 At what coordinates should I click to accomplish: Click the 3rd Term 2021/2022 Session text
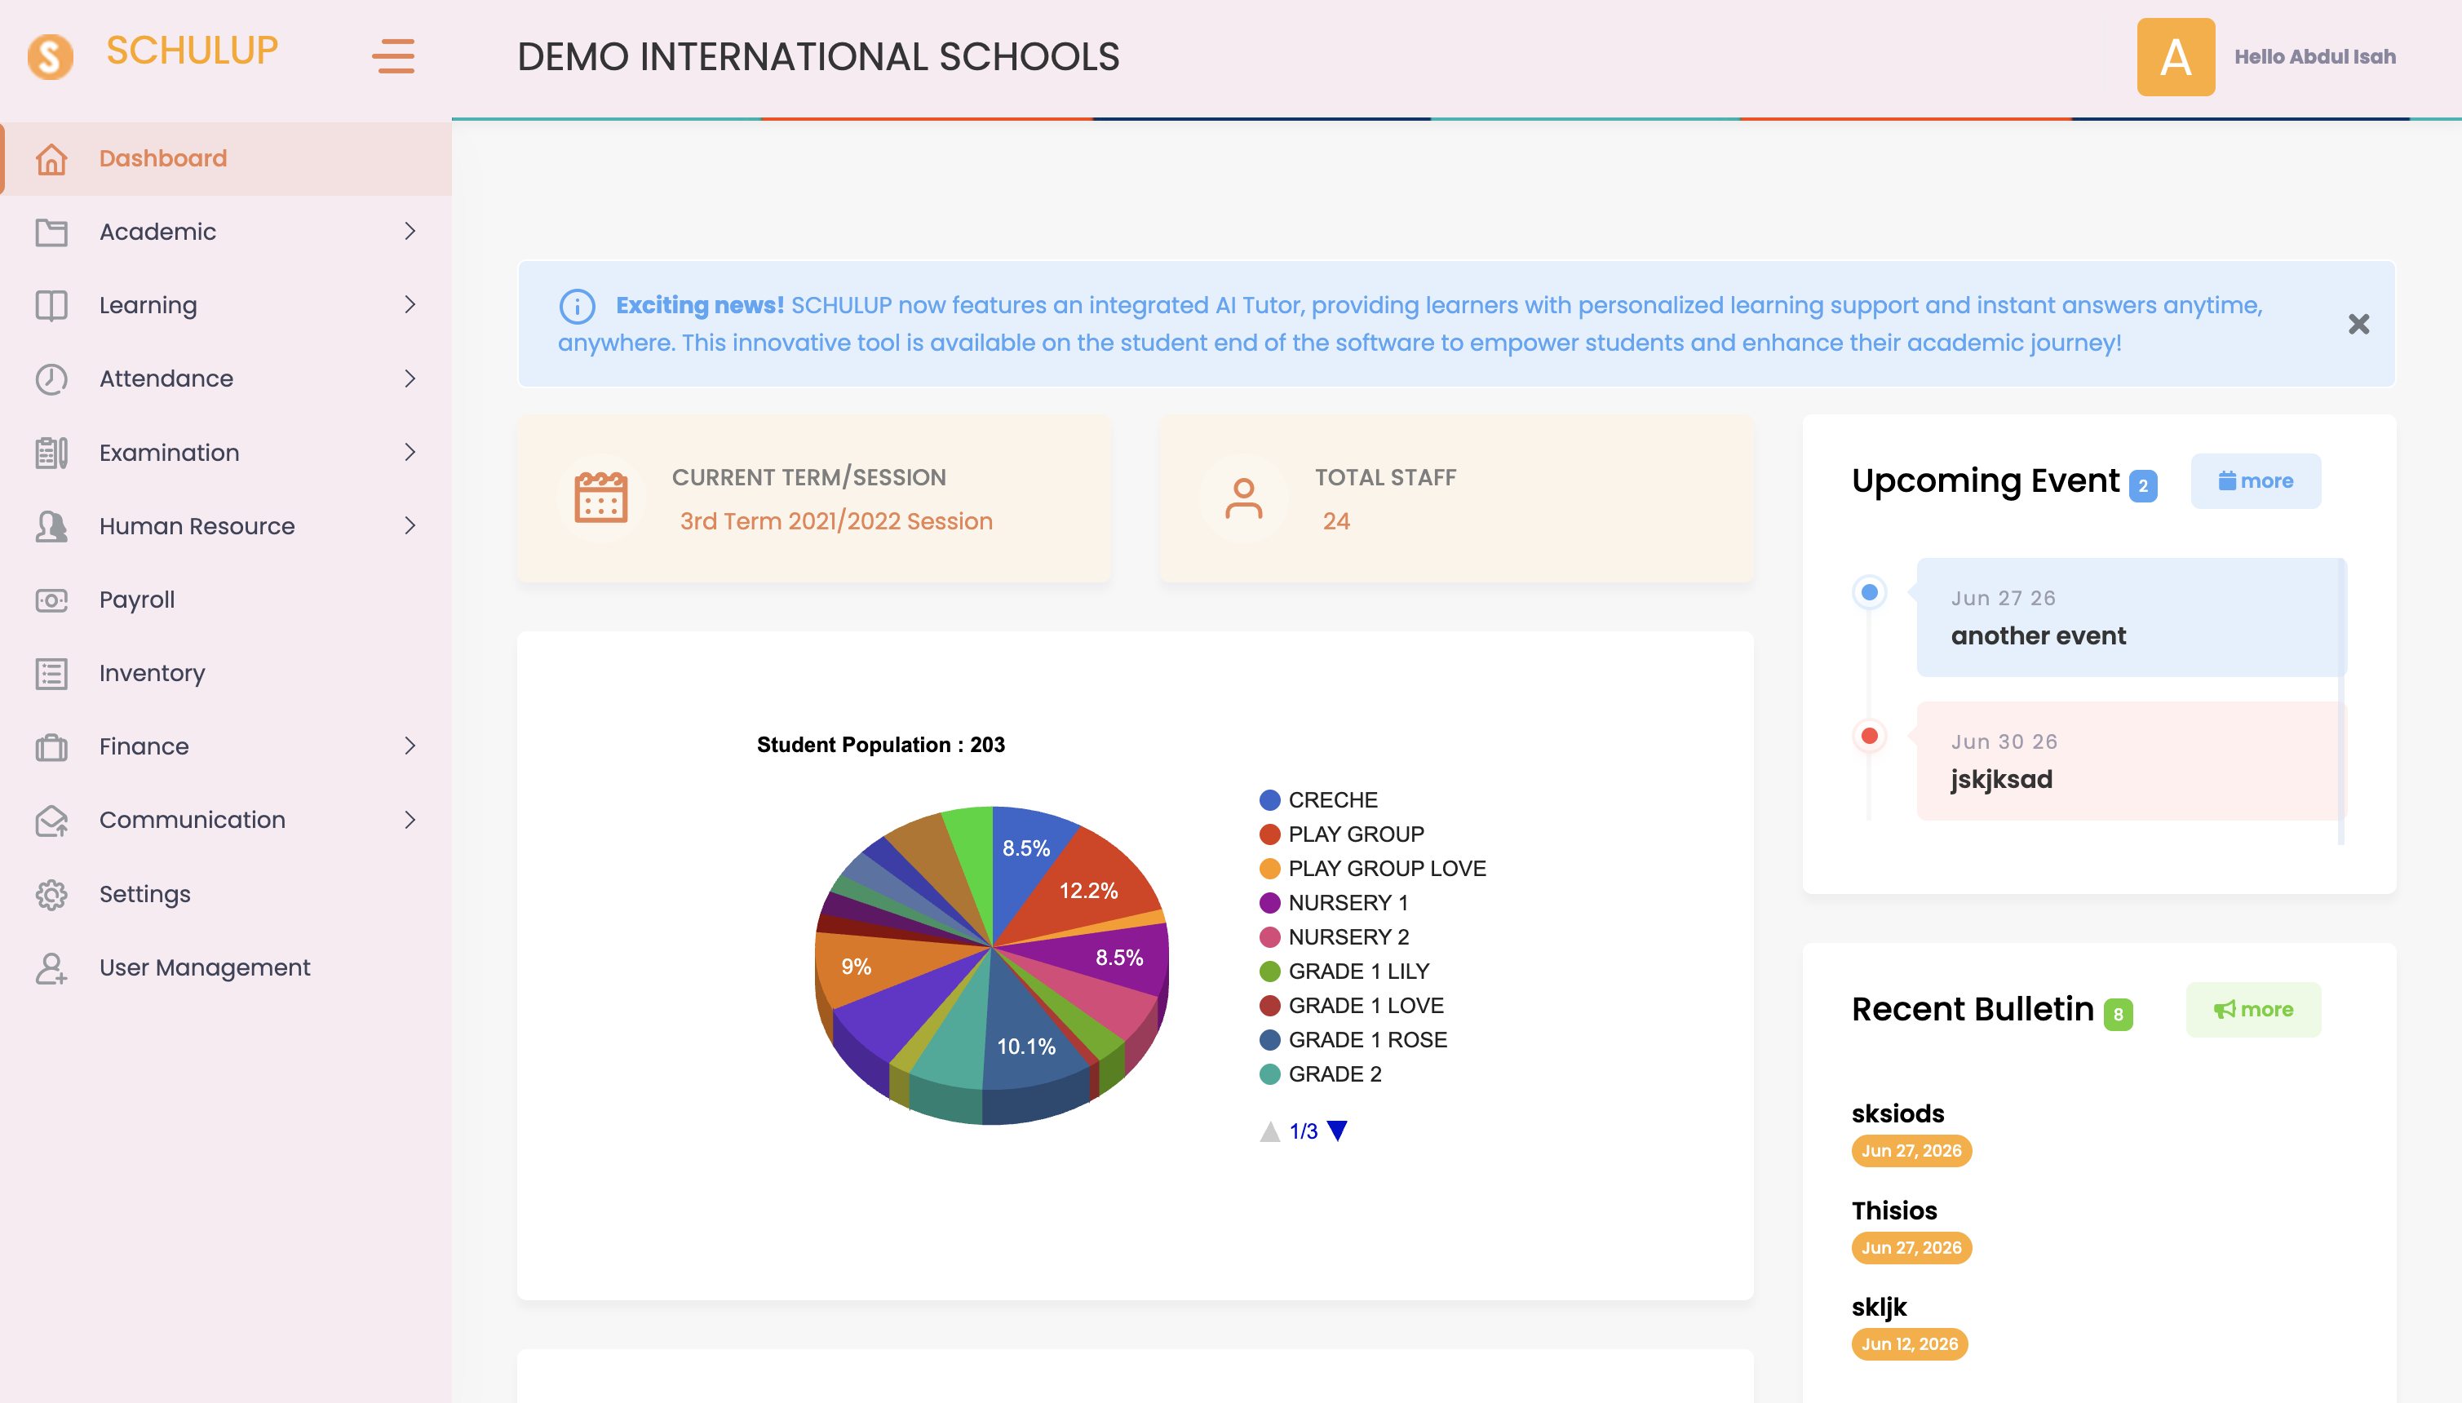click(x=835, y=521)
